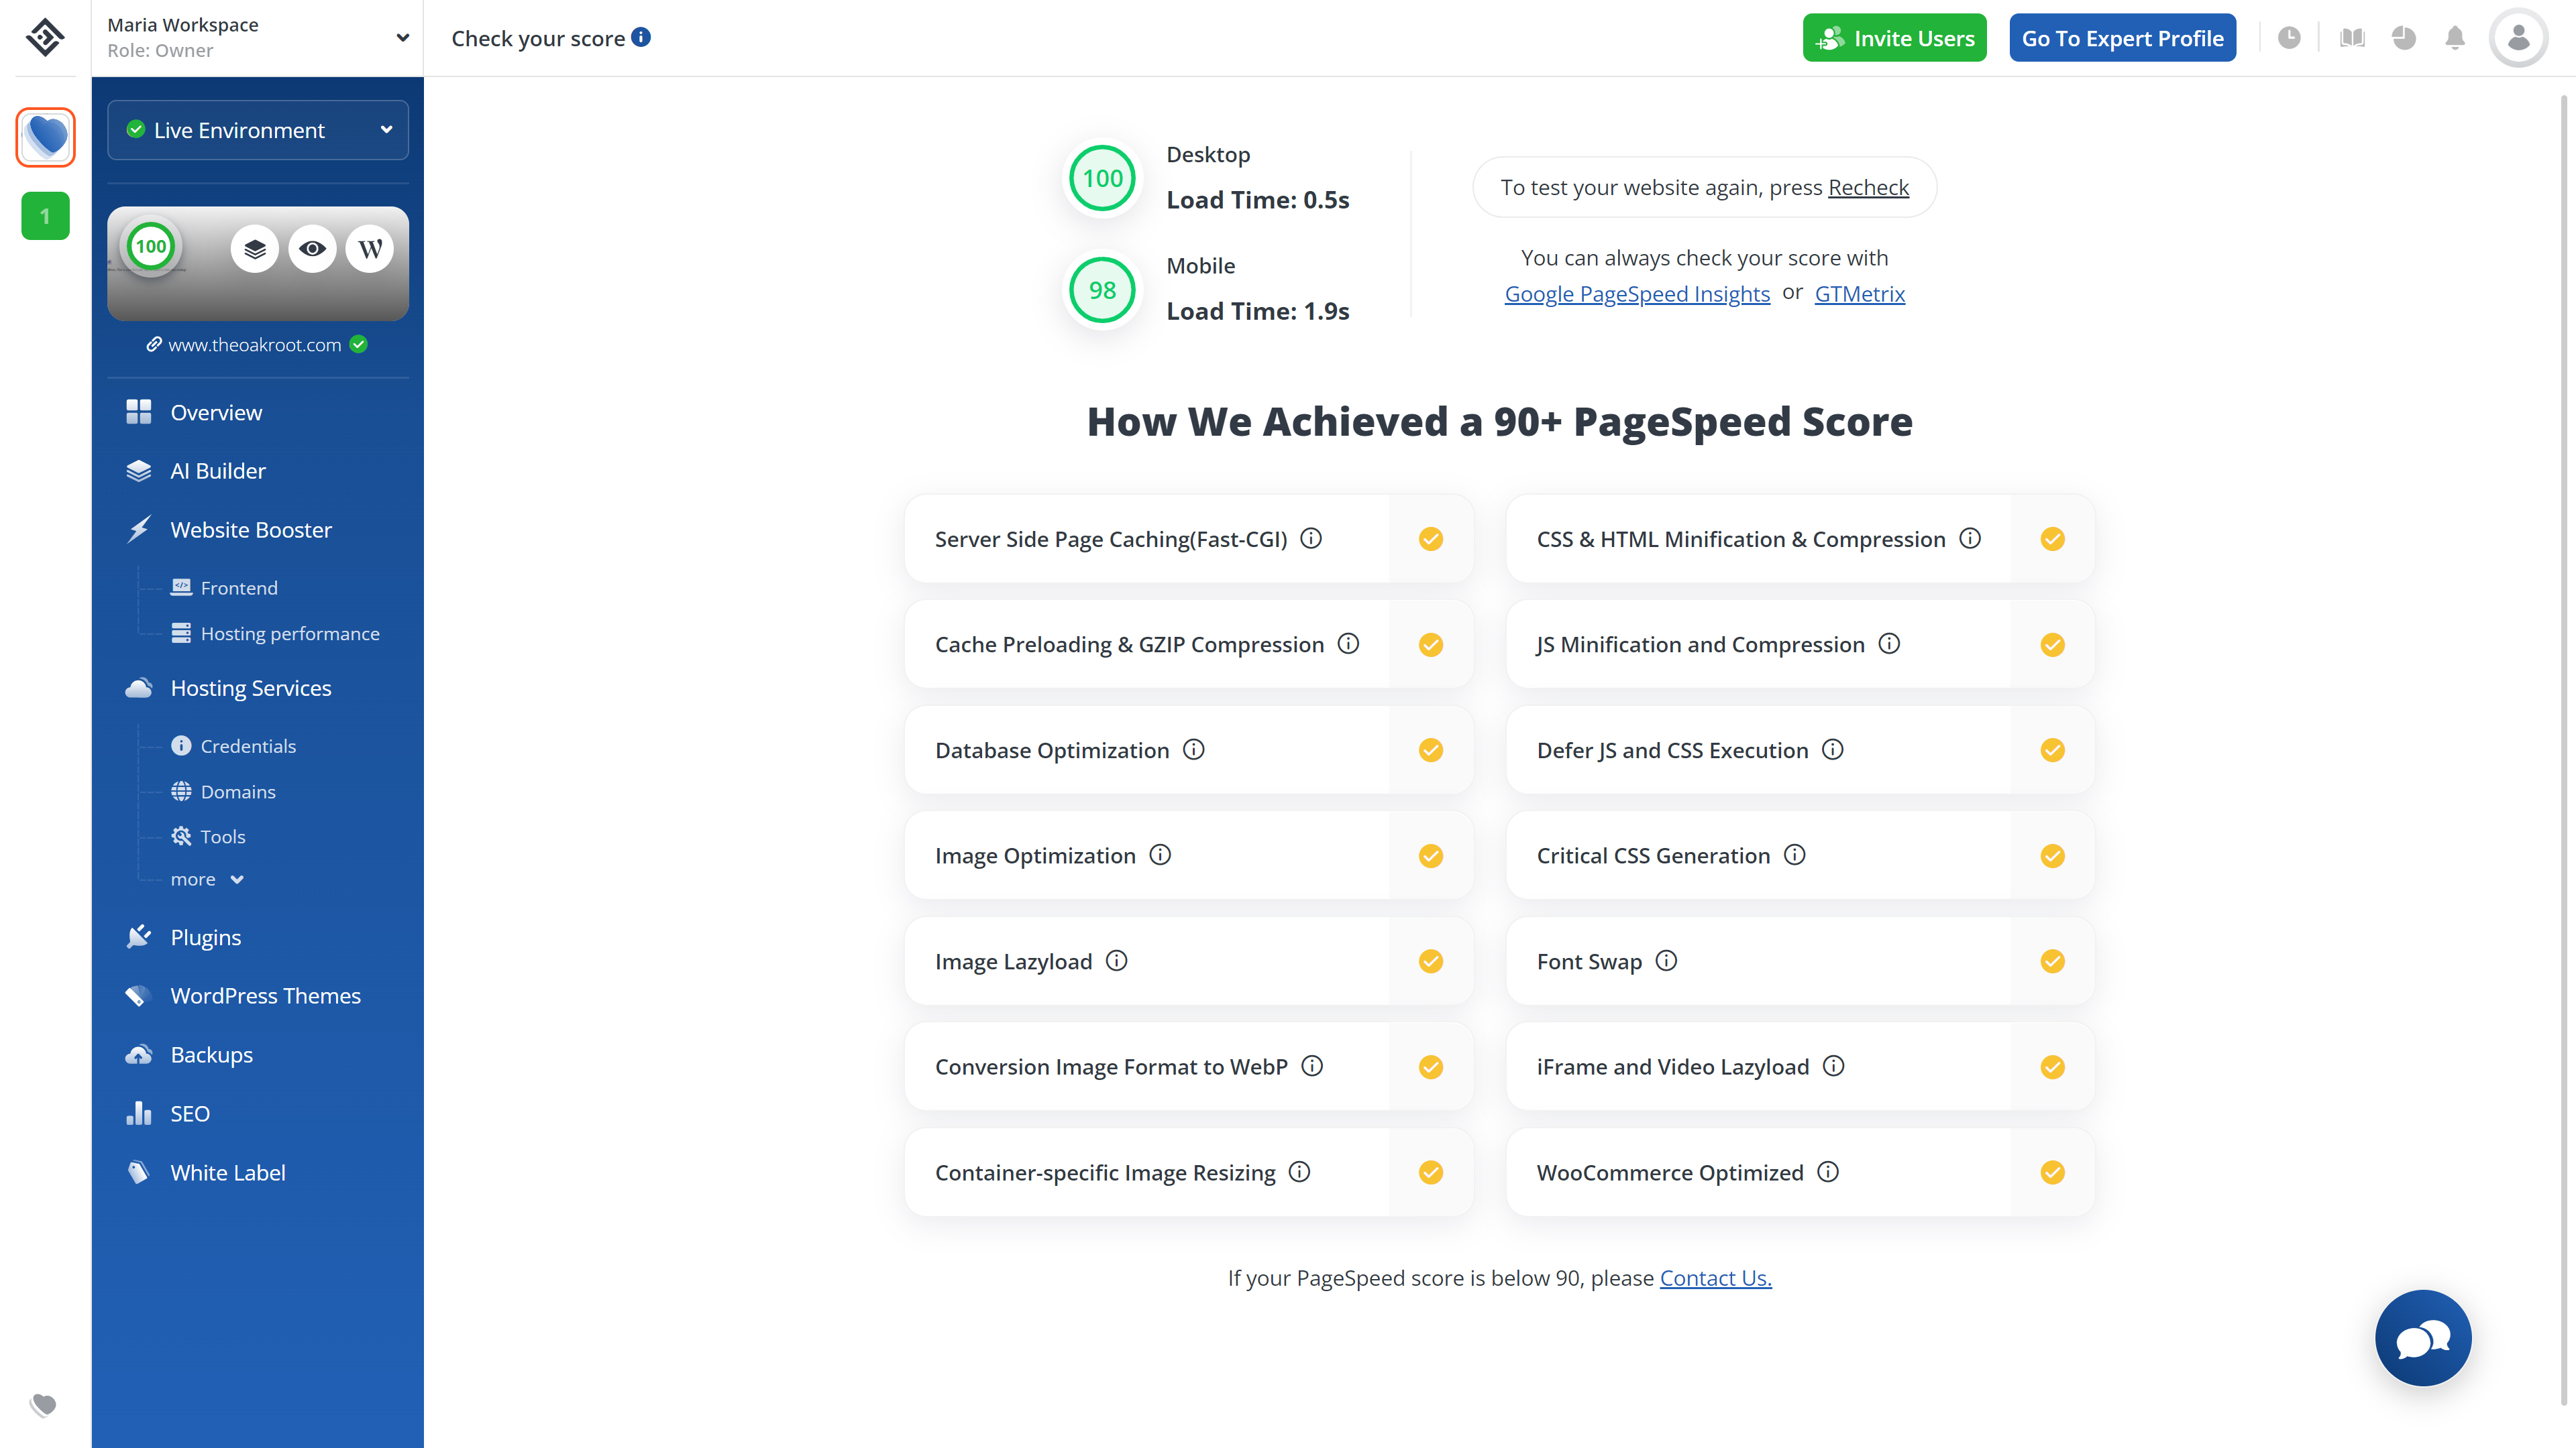Select the blue heart site thumbnail
The height and width of the screenshot is (1448, 2576).
(x=45, y=137)
